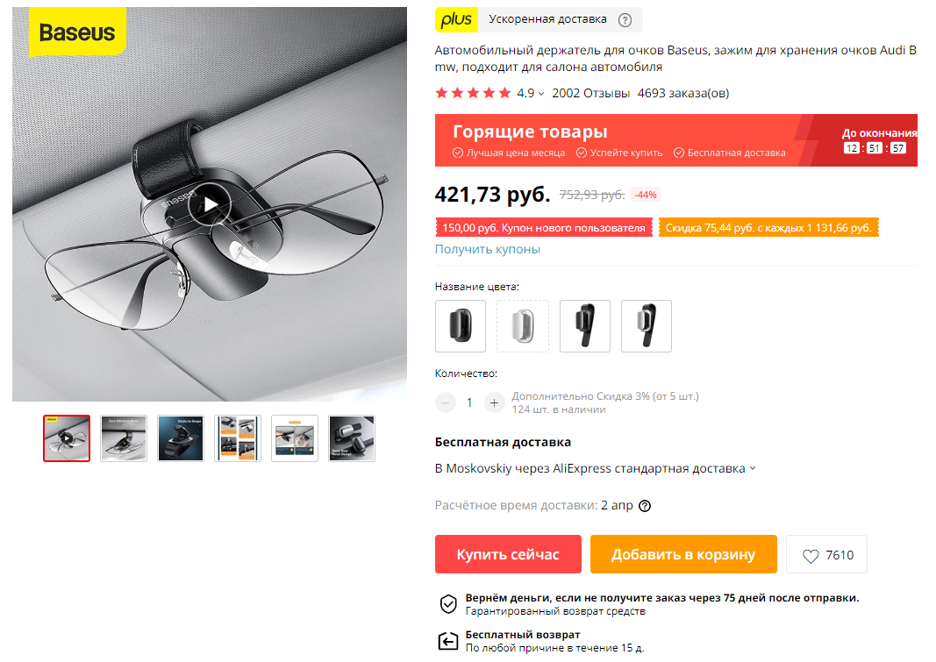Screen dimensions: 936x662
Task: Click the Добавить в корзину button
Action: [x=683, y=554]
